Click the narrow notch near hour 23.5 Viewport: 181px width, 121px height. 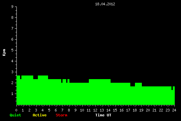coord(172,88)
